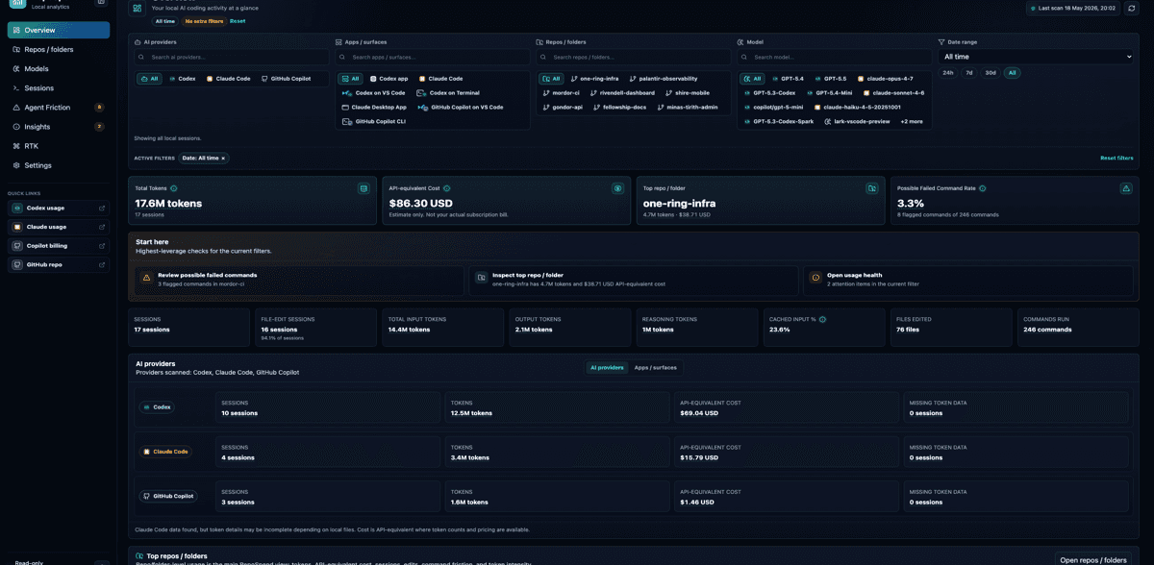1154x565 pixels.
Task: Go to Models in the sidebar
Action: click(x=59, y=69)
